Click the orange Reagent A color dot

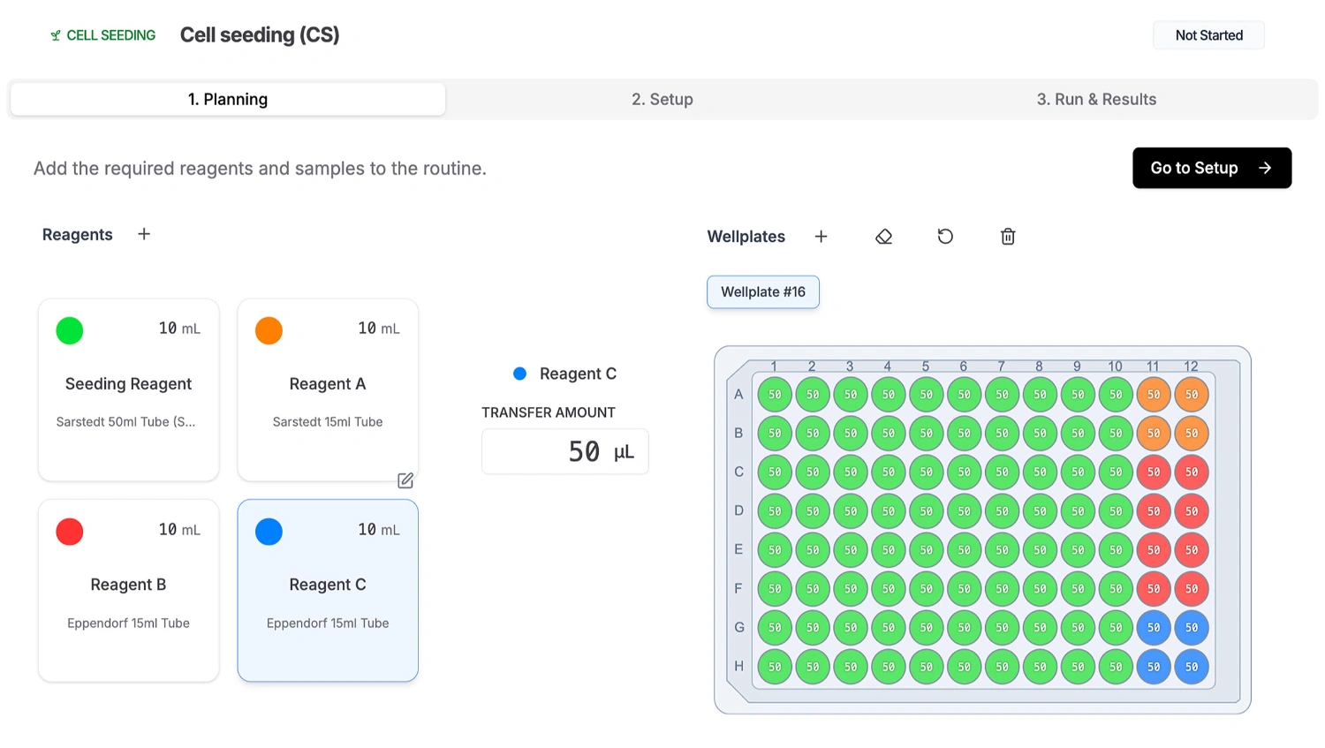pos(269,330)
